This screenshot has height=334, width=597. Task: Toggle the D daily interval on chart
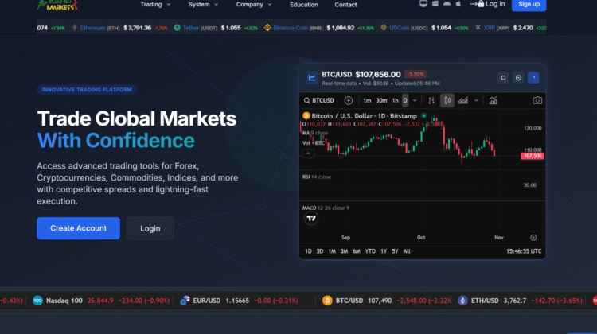pos(404,100)
